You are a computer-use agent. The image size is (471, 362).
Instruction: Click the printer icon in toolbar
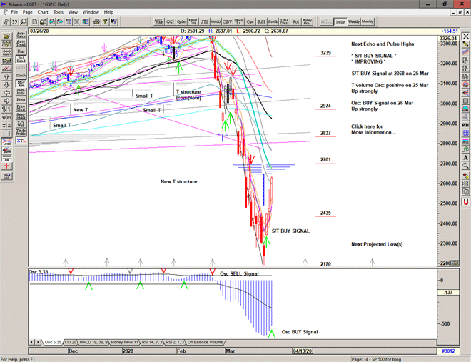click(97, 21)
